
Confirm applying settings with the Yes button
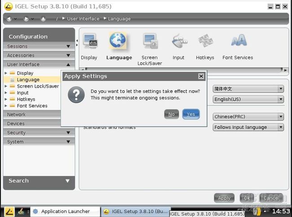[191, 114]
